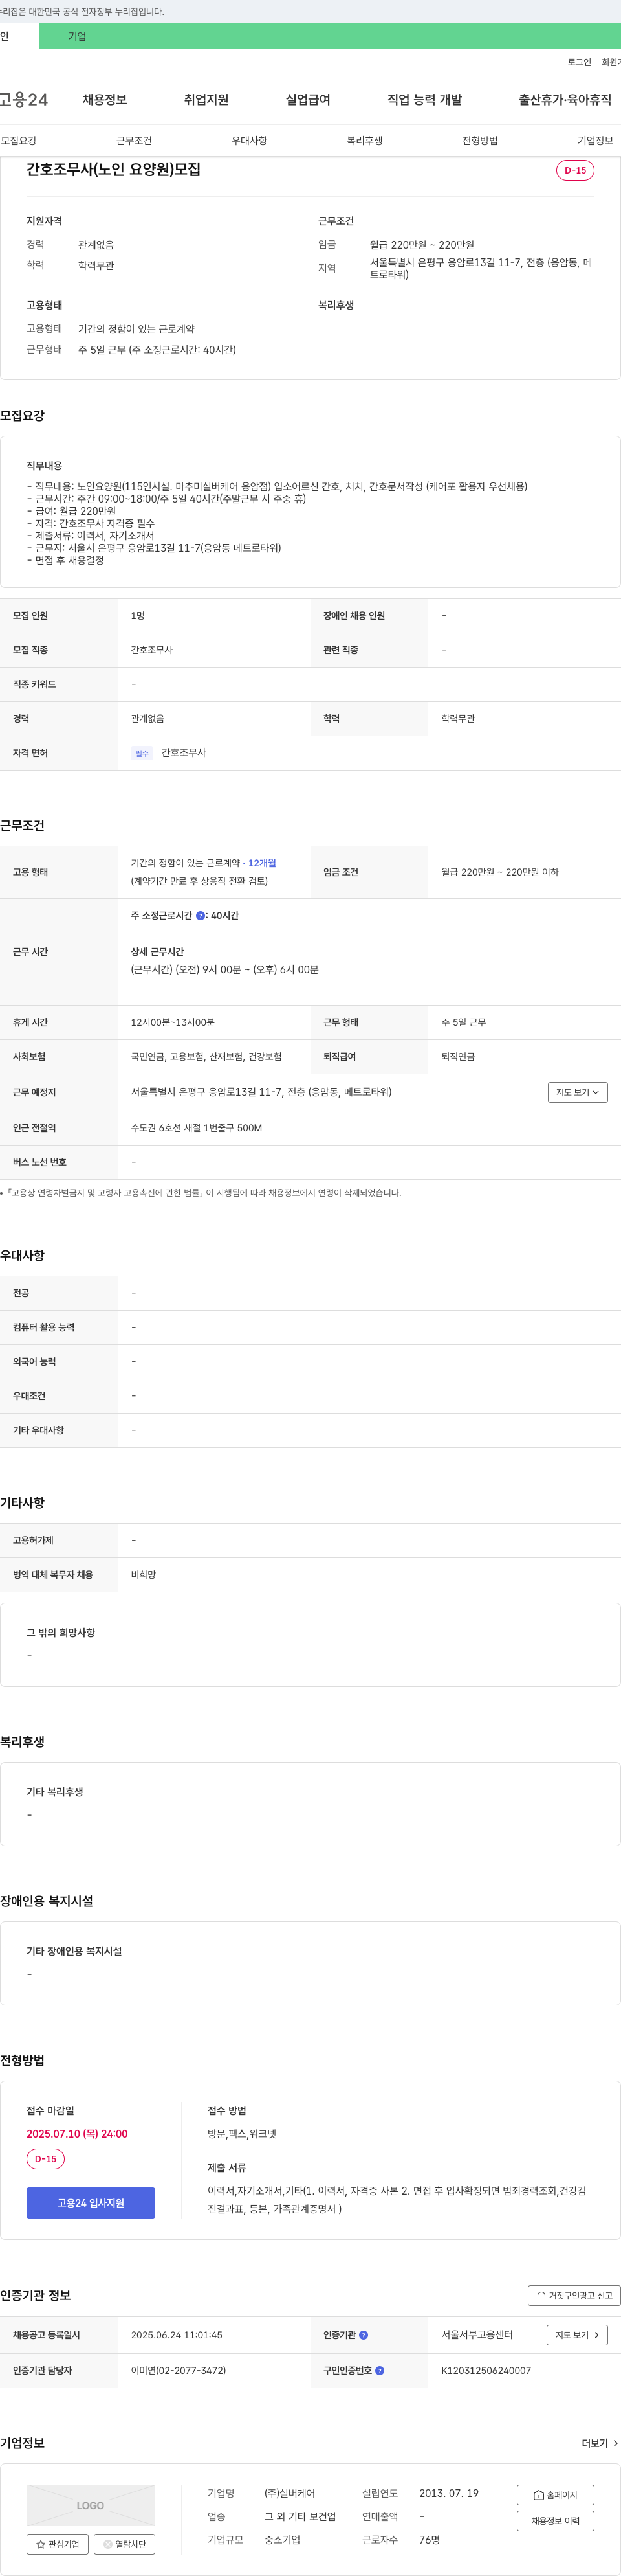Image resolution: width=621 pixels, height=2576 pixels.
Task: Add company to favorites with 관심기업
Action: point(58,2543)
